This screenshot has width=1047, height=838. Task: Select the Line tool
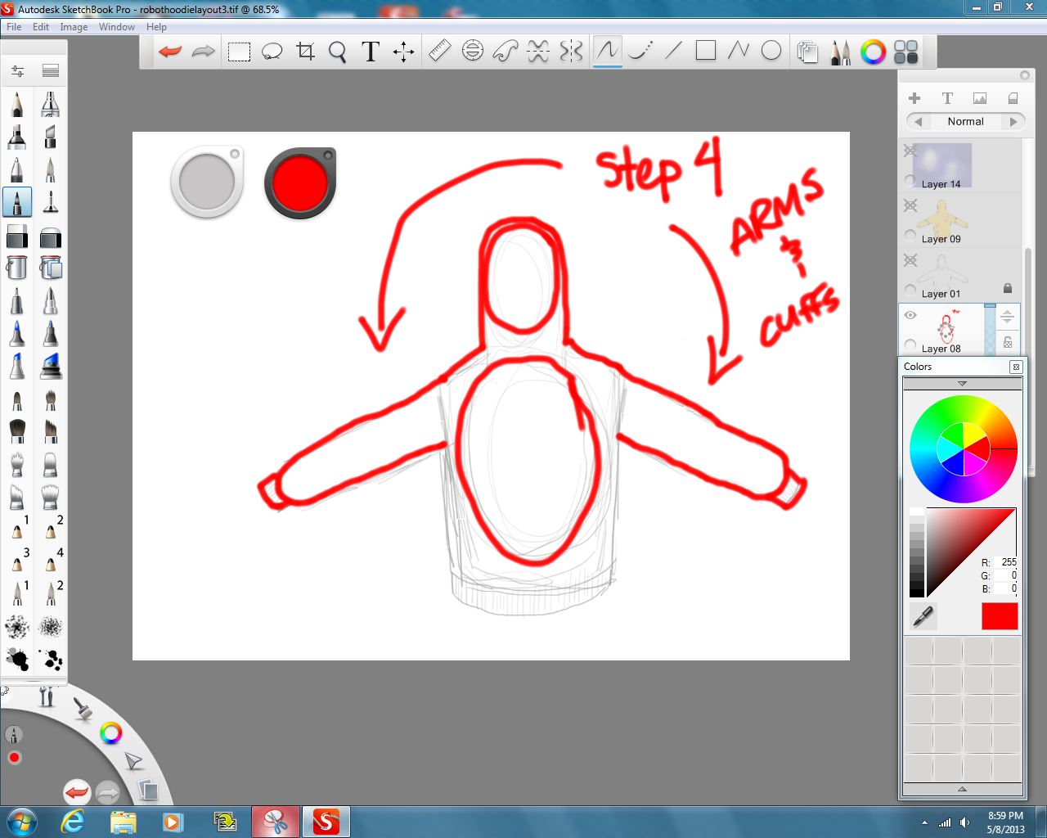pos(672,51)
